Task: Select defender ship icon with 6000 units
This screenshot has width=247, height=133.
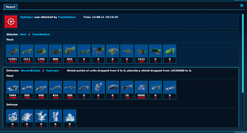Action: click(x=141, y=87)
